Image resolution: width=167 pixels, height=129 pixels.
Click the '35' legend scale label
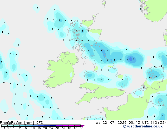pos(63,128)
